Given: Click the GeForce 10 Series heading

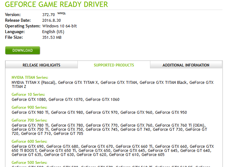Looking at the screenshot, I should (x=28, y=95).
